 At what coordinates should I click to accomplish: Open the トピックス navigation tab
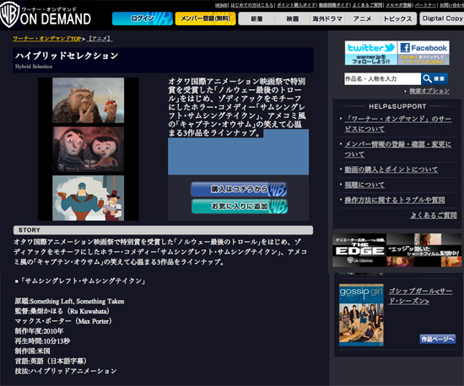tap(397, 19)
